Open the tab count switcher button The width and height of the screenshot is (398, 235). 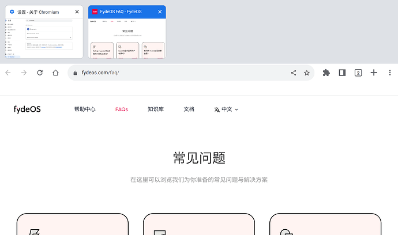[358, 73]
